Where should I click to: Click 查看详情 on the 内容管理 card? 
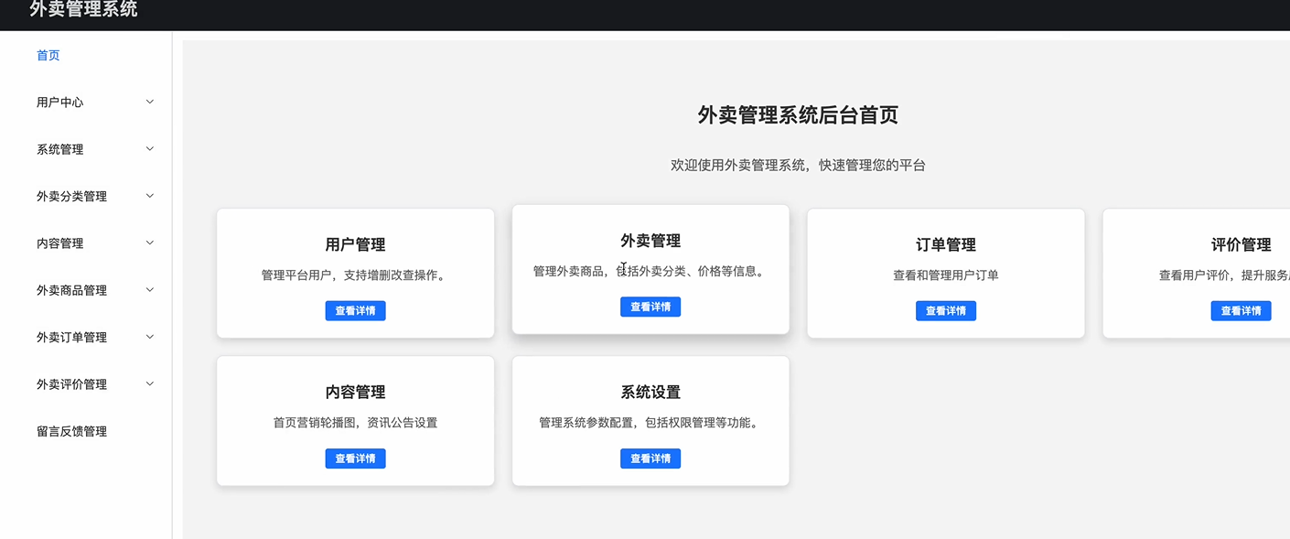click(x=356, y=458)
